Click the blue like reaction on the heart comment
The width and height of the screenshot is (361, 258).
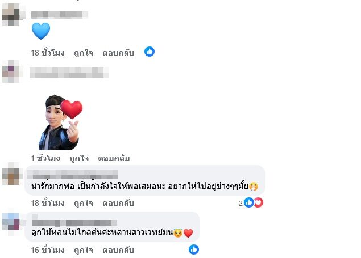[x=150, y=52]
